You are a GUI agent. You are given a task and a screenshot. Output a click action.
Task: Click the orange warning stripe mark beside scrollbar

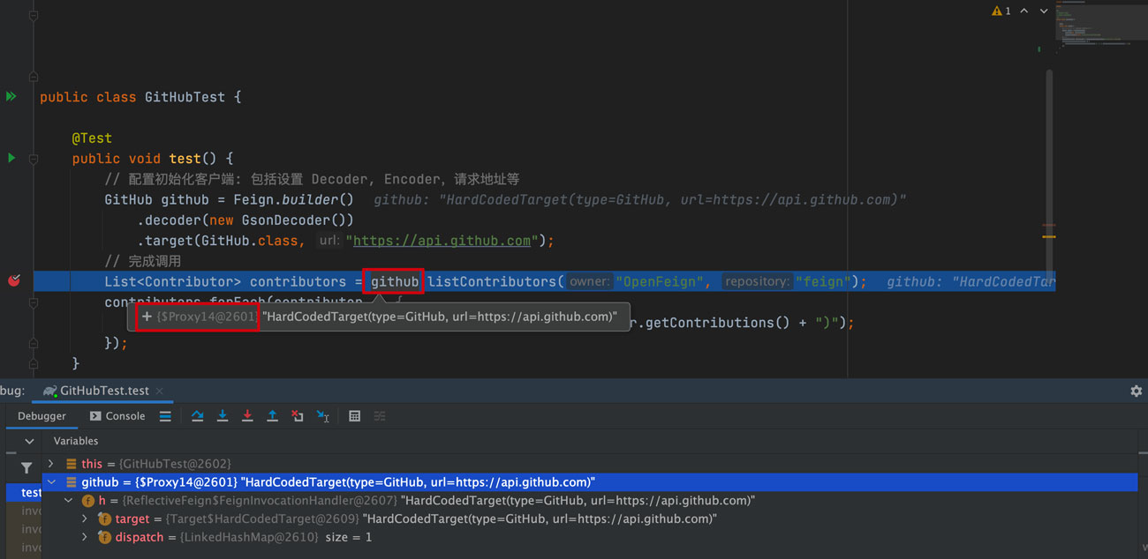(x=1049, y=236)
